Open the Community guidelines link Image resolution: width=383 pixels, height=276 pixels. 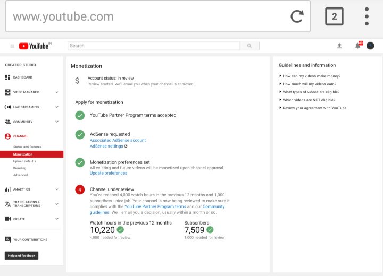pyautogui.click(x=213, y=206)
